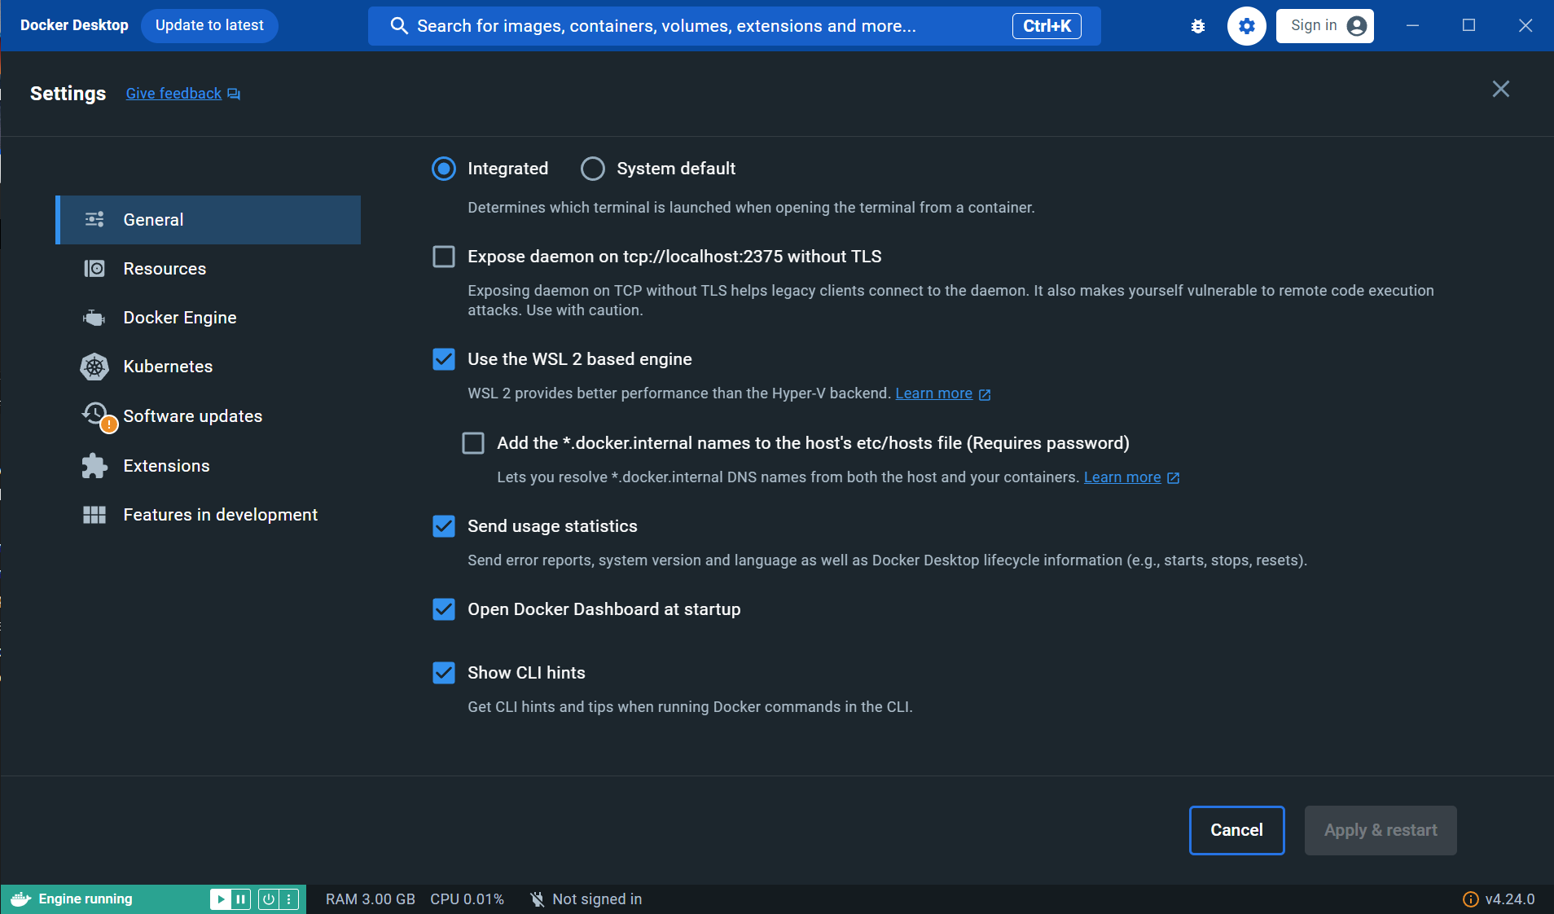This screenshot has width=1554, height=914.
Task: Uncheck Send usage statistics
Action: (444, 526)
